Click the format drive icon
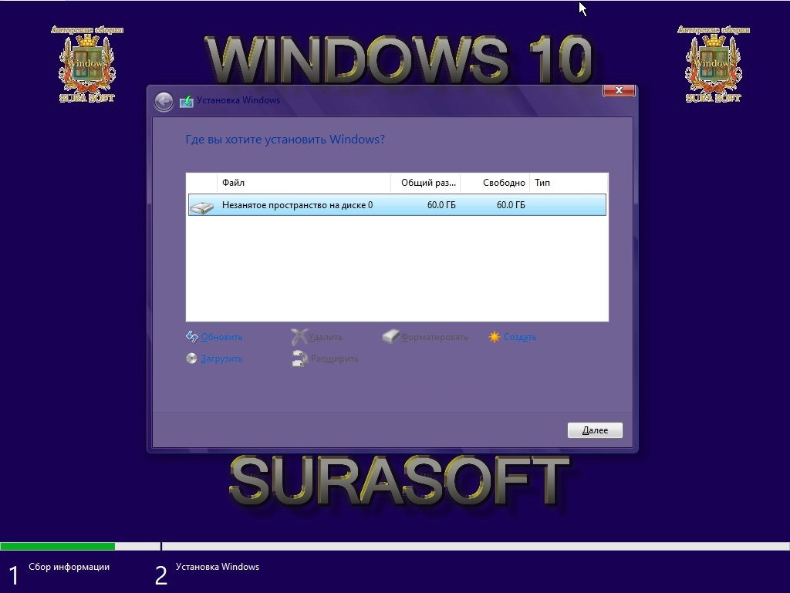The height and width of the screenshot is (593, 790). click(x=390, y=336)
